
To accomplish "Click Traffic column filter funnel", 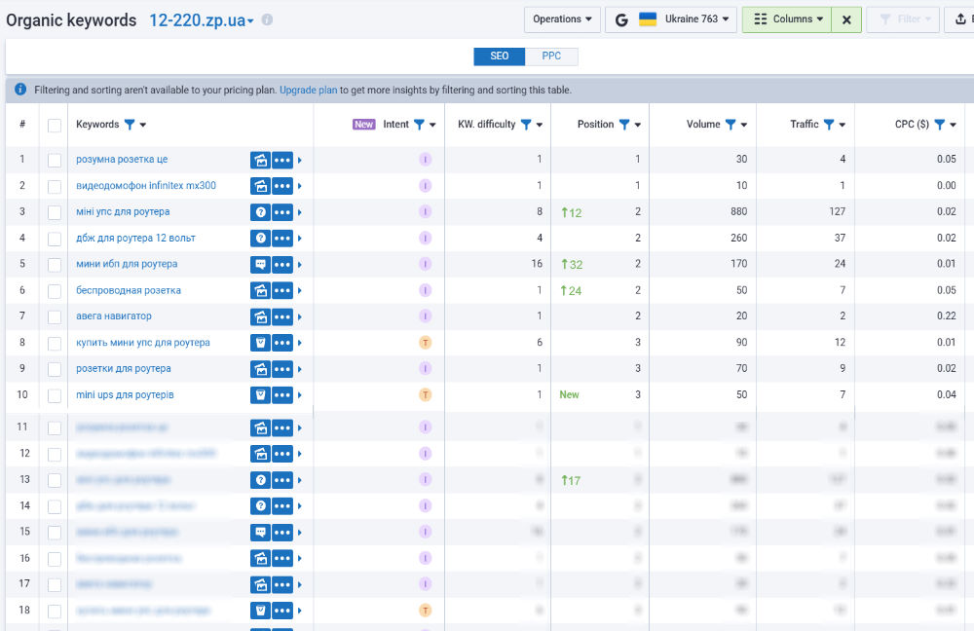I will 829,125.
